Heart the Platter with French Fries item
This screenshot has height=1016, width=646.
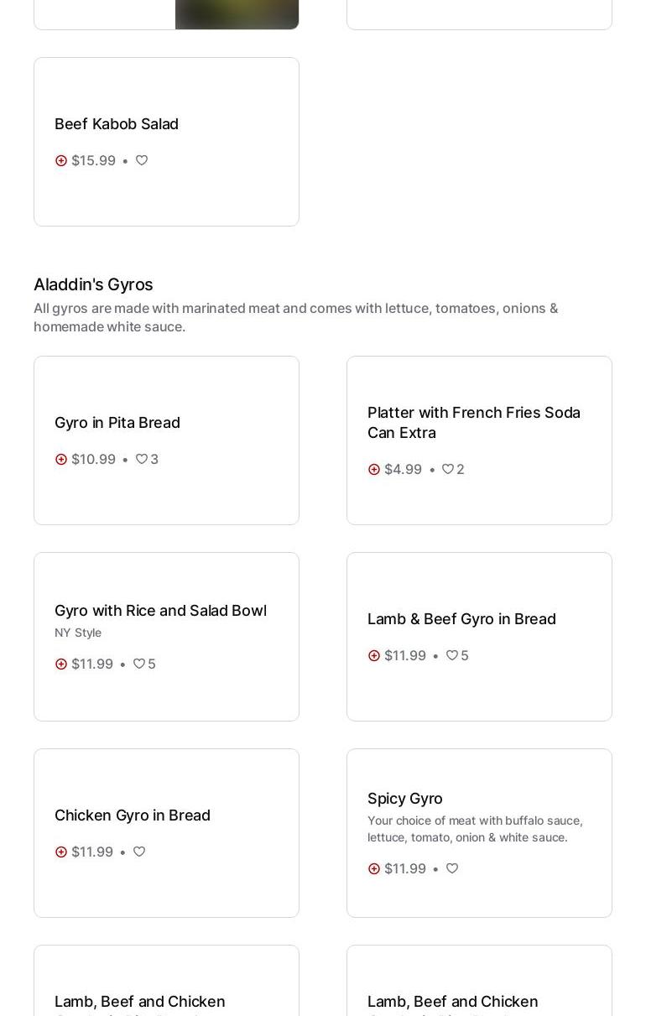[x=448, y=469]
